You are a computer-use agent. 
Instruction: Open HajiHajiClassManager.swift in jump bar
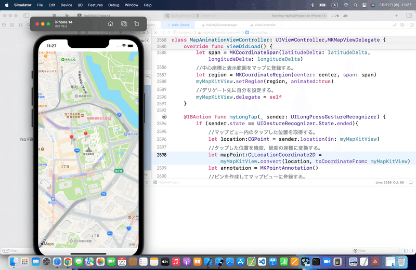point(219,33)
